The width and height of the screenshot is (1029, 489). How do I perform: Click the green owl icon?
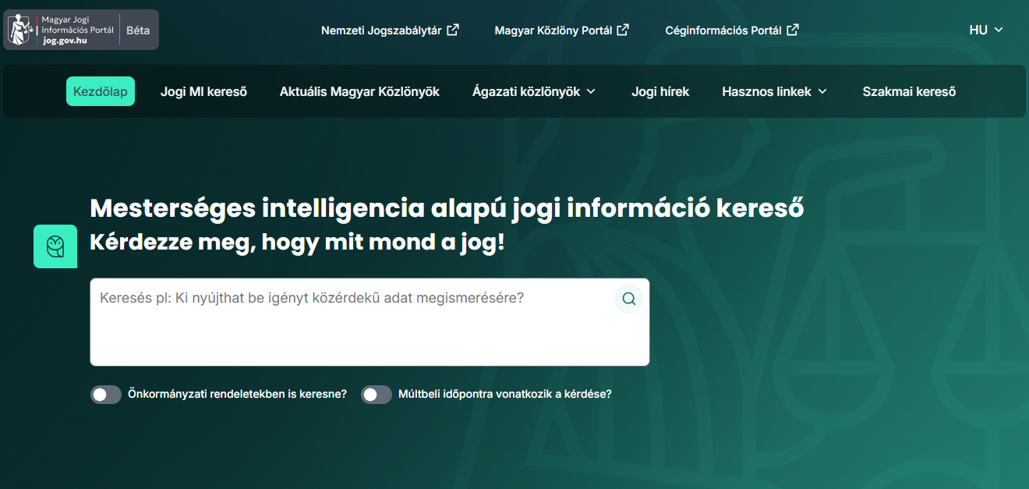[x=55, y=246]
